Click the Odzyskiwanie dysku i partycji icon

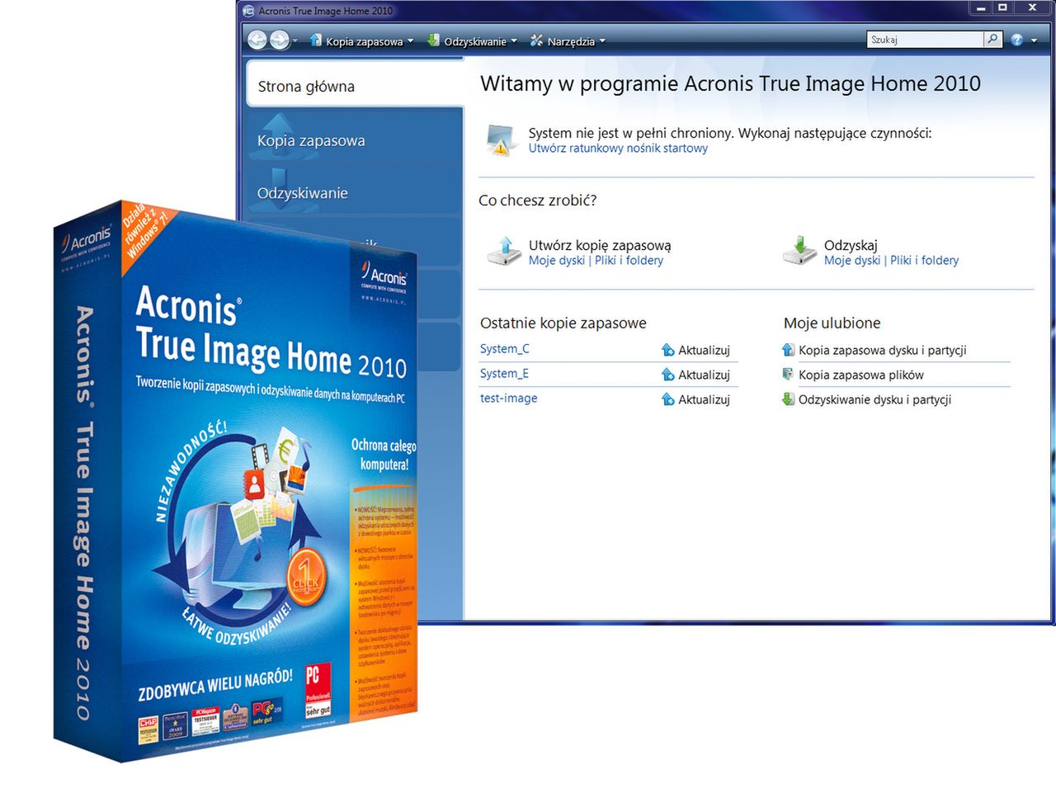coord(788,399)
